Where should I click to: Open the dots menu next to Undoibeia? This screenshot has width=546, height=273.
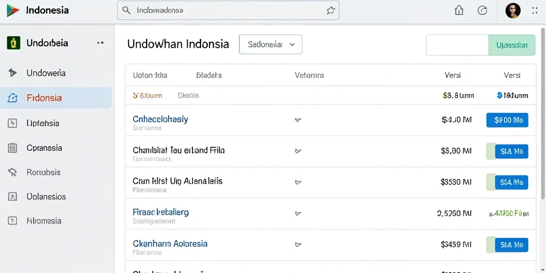pos(100,43)
